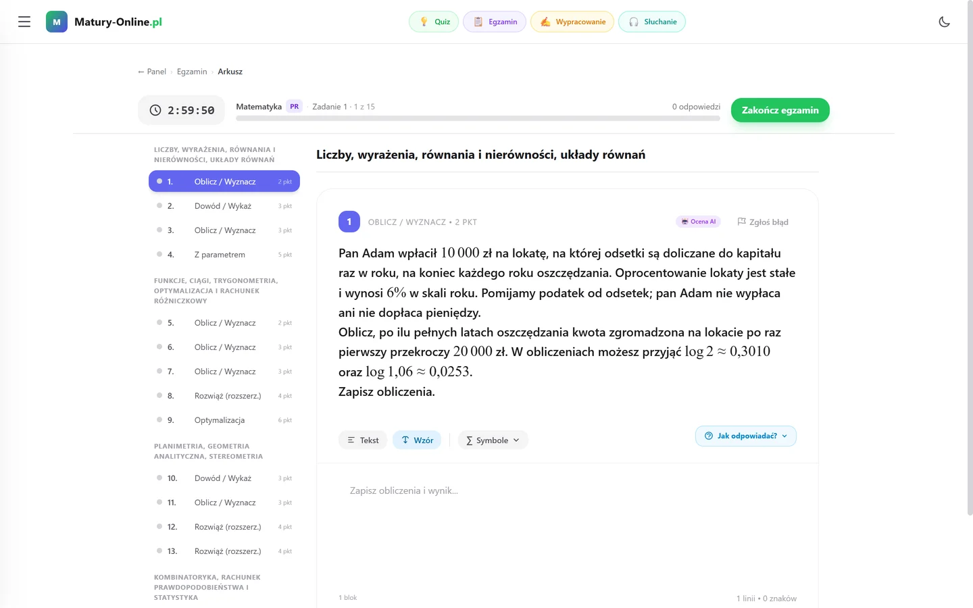Click the Zgłoś błąd flag icon
This screenshot has width=973, height=608.
click(x=741, y=222)
